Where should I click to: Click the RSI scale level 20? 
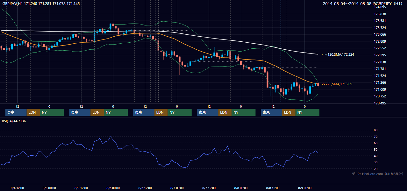click(375, 169)
